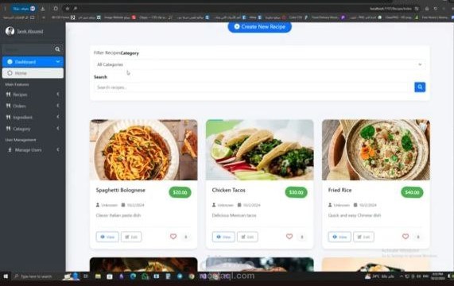Click the Spaghetti Bolognese card title
The height and width of the screenshot is (286, 454).
click(120, 191)
